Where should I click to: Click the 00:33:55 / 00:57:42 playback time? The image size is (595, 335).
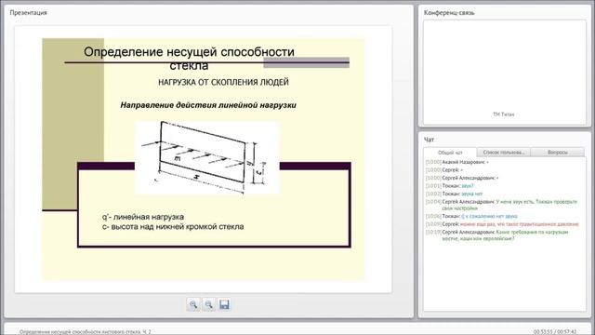pos(555,331)
